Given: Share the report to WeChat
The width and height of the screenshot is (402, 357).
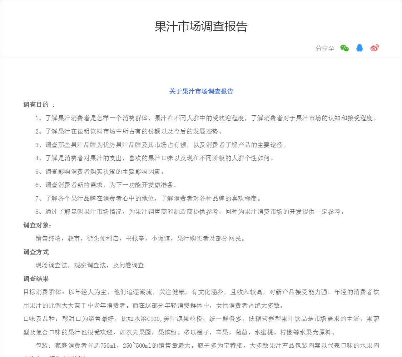Looking at the screenshot, I should (x=344, y=48).
